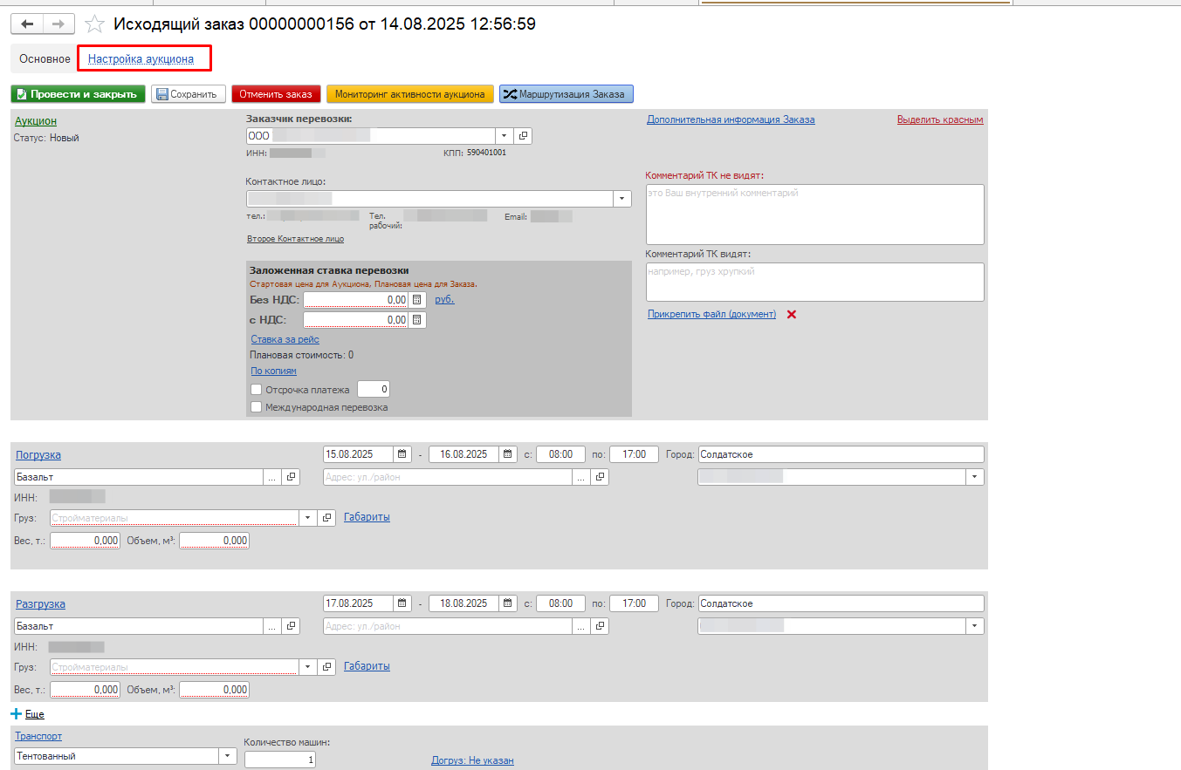Viewport: 1181px width, 770px height.
Task: Click the Статус: Новый text
Action: point(47,138)
